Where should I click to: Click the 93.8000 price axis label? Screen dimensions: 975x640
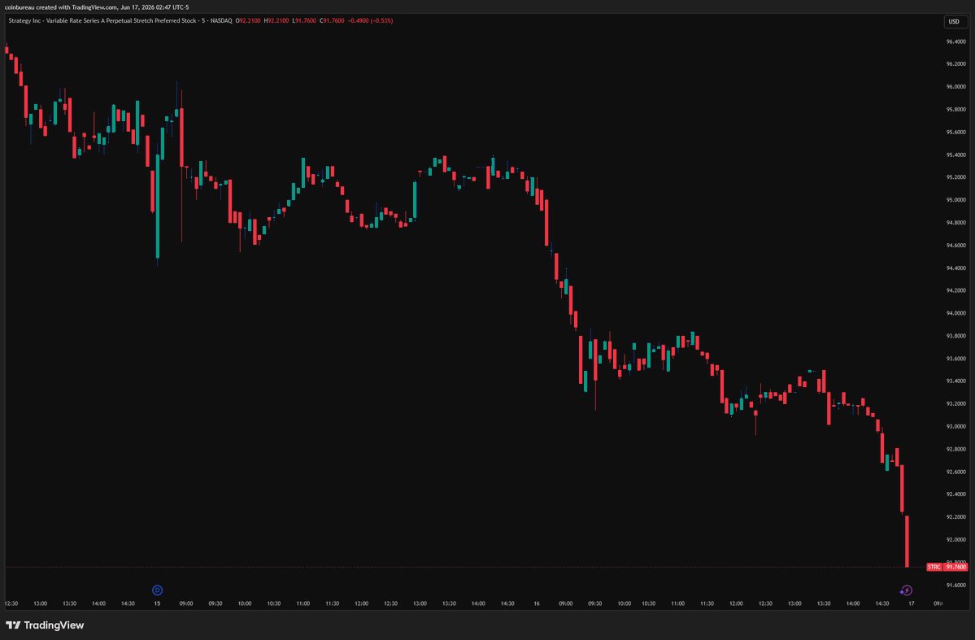coord(955,336)
